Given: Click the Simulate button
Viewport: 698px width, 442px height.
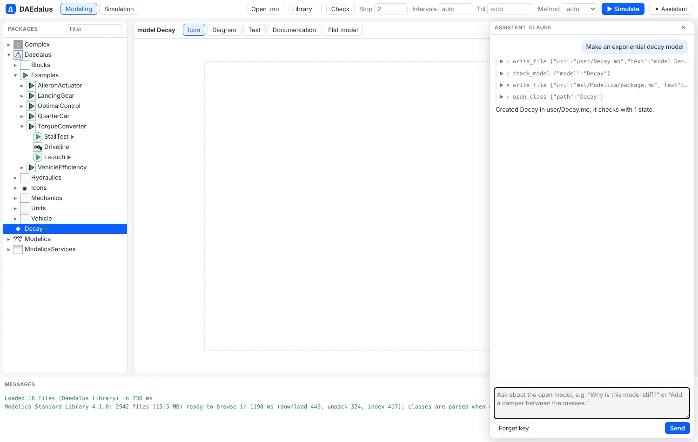Looking at the screenshot, I should click(623, 9).
